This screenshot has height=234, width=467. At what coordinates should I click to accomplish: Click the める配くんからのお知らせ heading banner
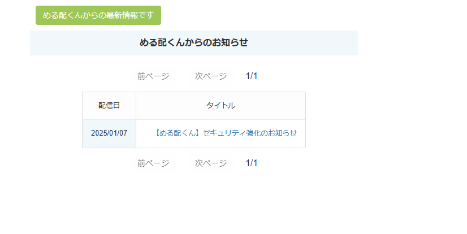point(193,43)
